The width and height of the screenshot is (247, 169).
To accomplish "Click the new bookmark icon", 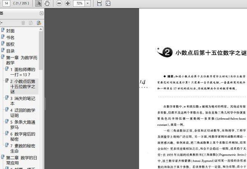I will point(31,23).
